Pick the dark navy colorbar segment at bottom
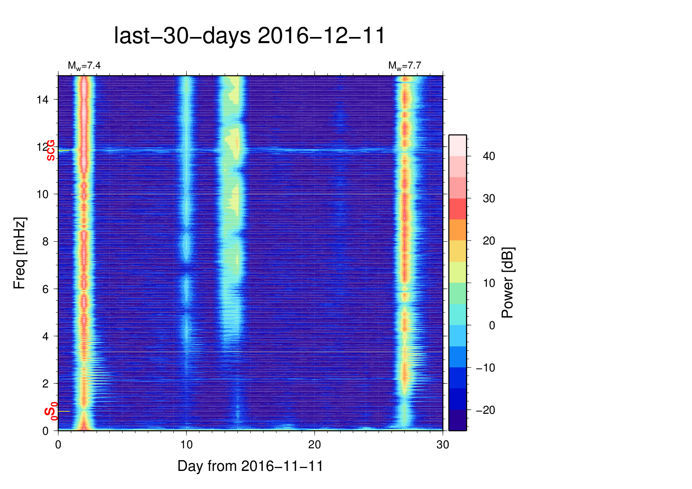 [457, 420]
